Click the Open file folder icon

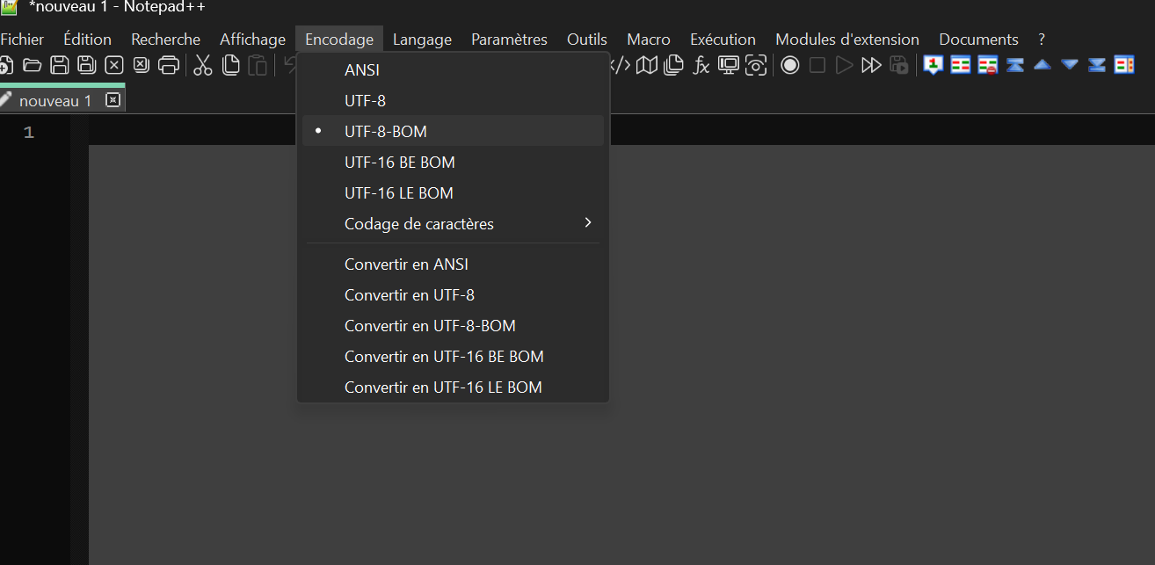point(33,65)
